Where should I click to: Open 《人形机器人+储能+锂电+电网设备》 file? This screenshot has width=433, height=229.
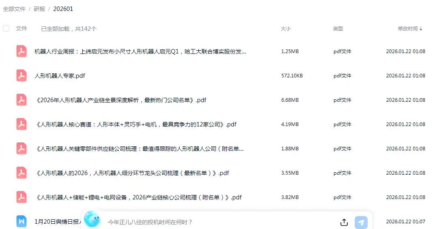click(x=138, y=197)
